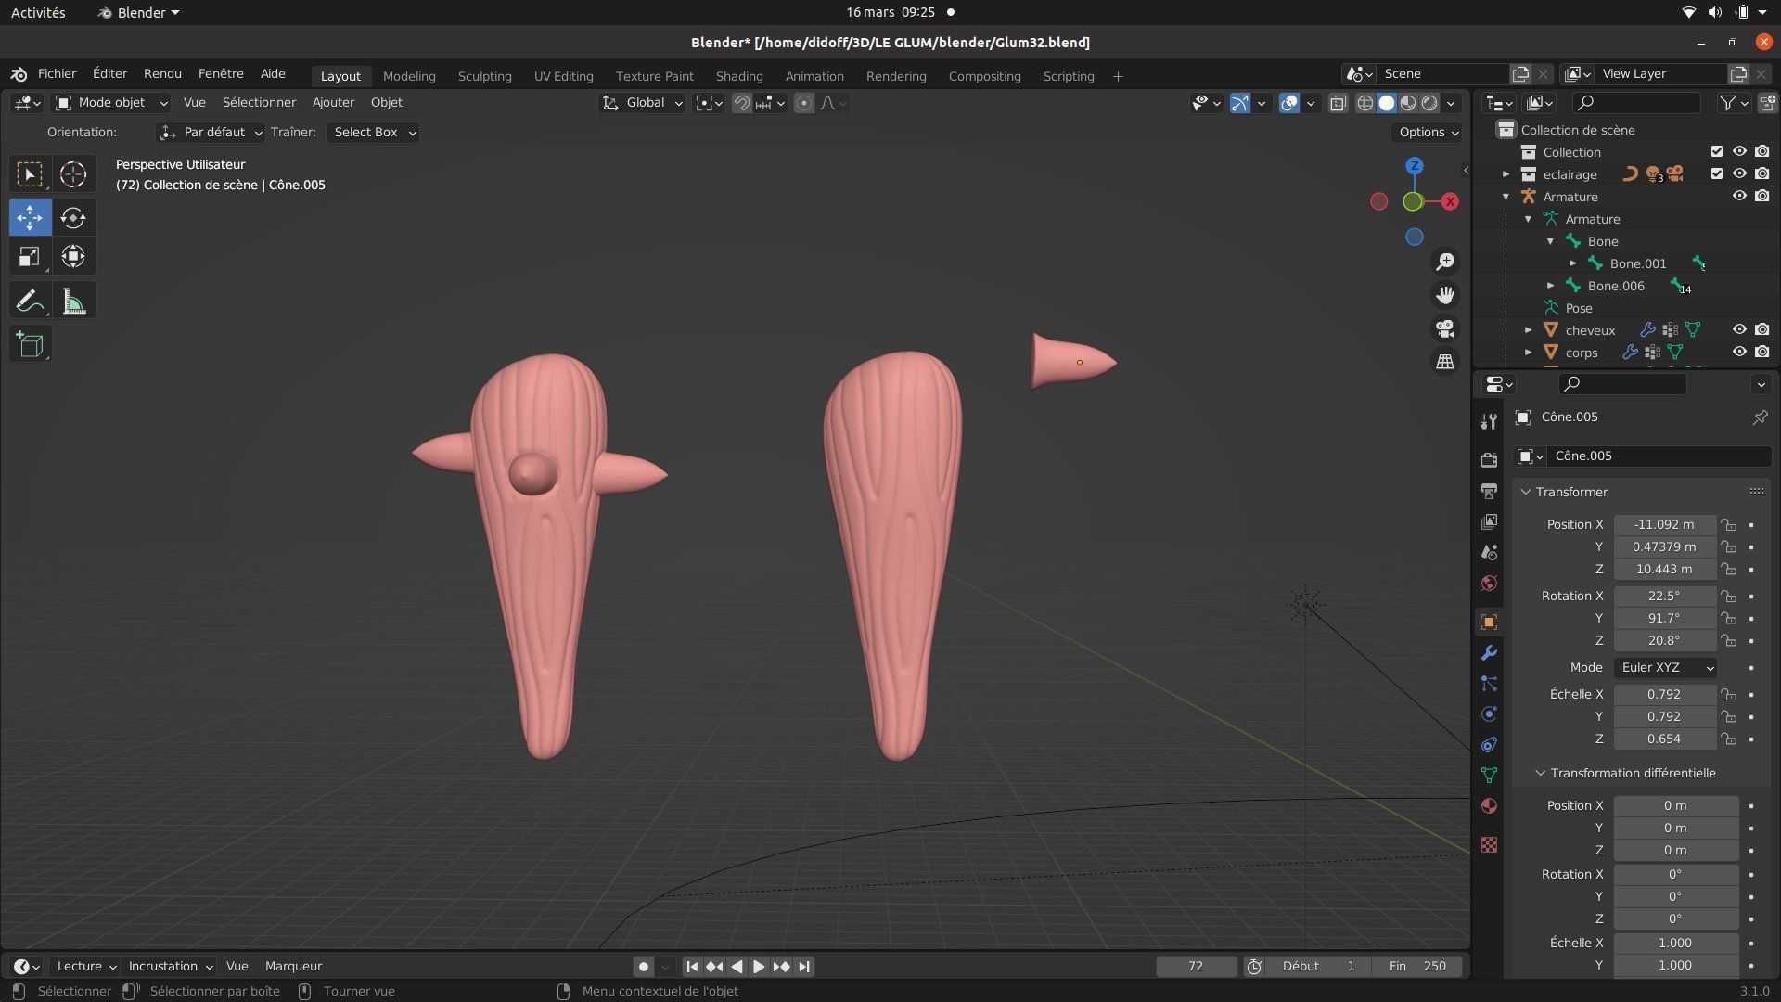Open the Object Constraints properties tab
This screenshot has width=1781, height=1002.
click(1489, 745)
